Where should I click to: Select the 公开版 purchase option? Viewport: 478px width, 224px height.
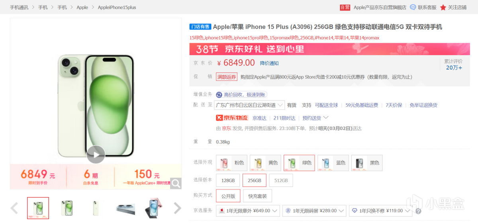pos(228,196)
